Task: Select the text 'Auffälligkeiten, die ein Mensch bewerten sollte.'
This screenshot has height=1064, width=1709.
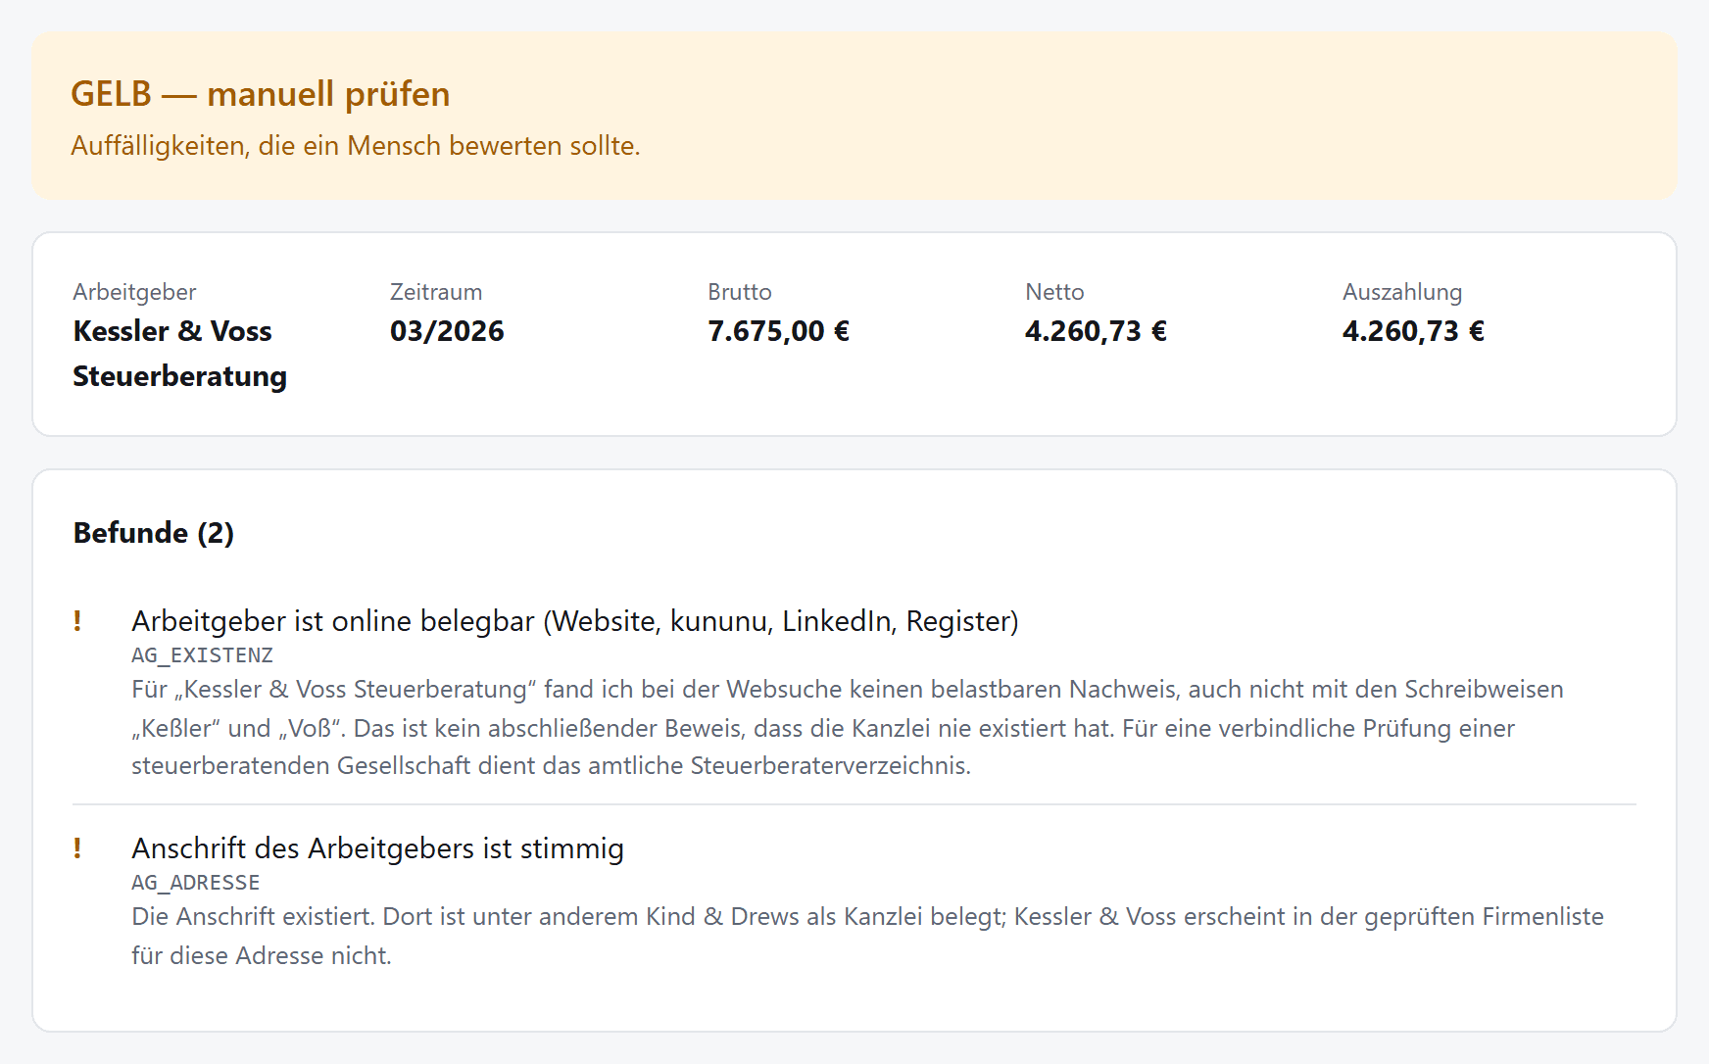Action: pyautogui.click(x=356, y=146)
